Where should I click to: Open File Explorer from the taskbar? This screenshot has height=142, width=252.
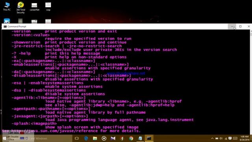pos(95,138)
